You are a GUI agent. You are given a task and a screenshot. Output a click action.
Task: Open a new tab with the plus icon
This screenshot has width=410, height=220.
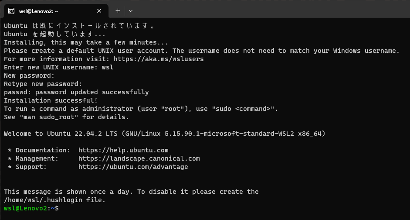point(118,11)
